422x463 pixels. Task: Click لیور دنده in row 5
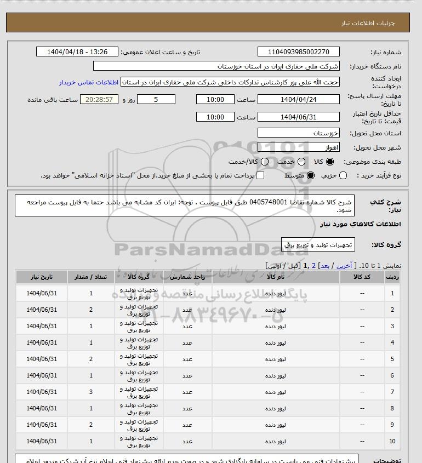pos(276,359)
